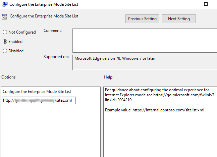
Task: Select the Disabled radio option
Action: point(13,51)
